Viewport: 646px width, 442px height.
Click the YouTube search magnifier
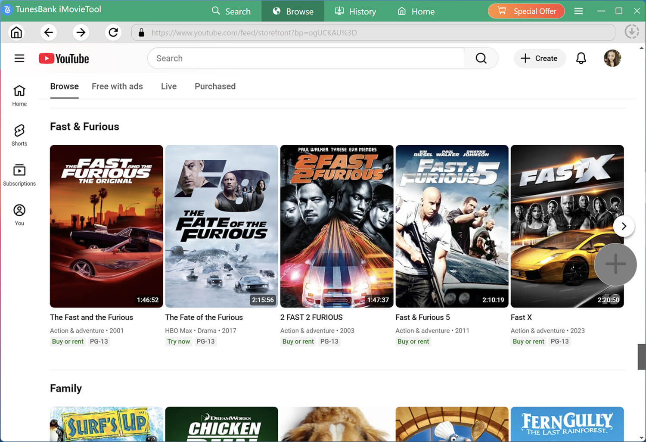pos(481,58)
